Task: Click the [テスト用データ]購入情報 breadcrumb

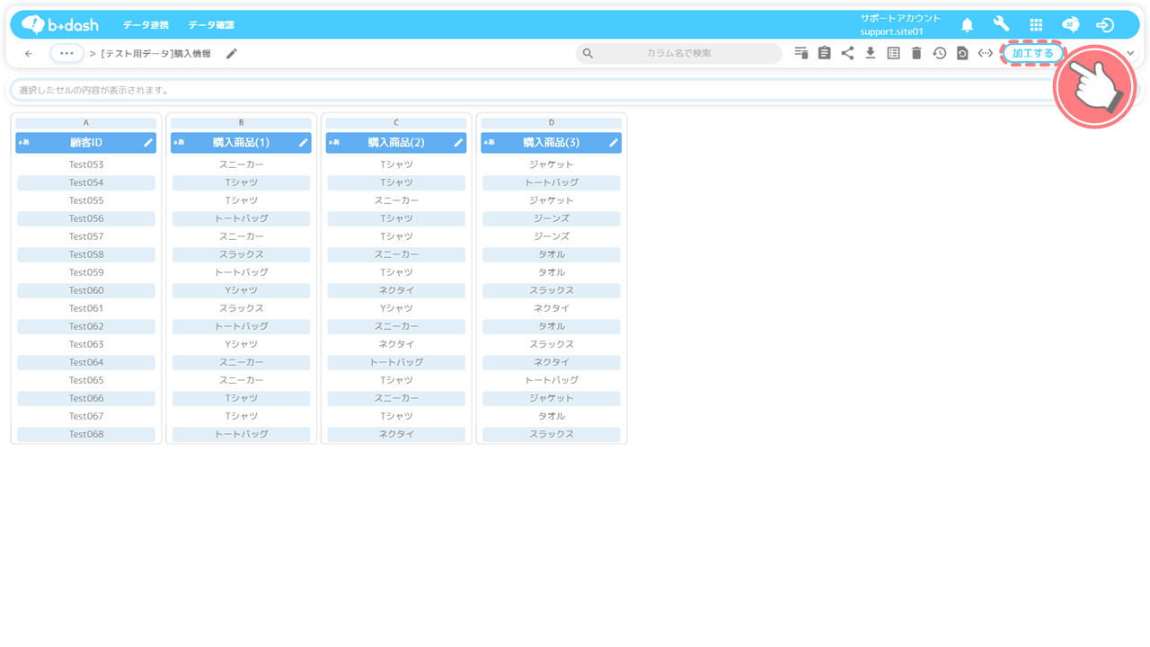Action: pyautogui.click(x=155, y=54)
